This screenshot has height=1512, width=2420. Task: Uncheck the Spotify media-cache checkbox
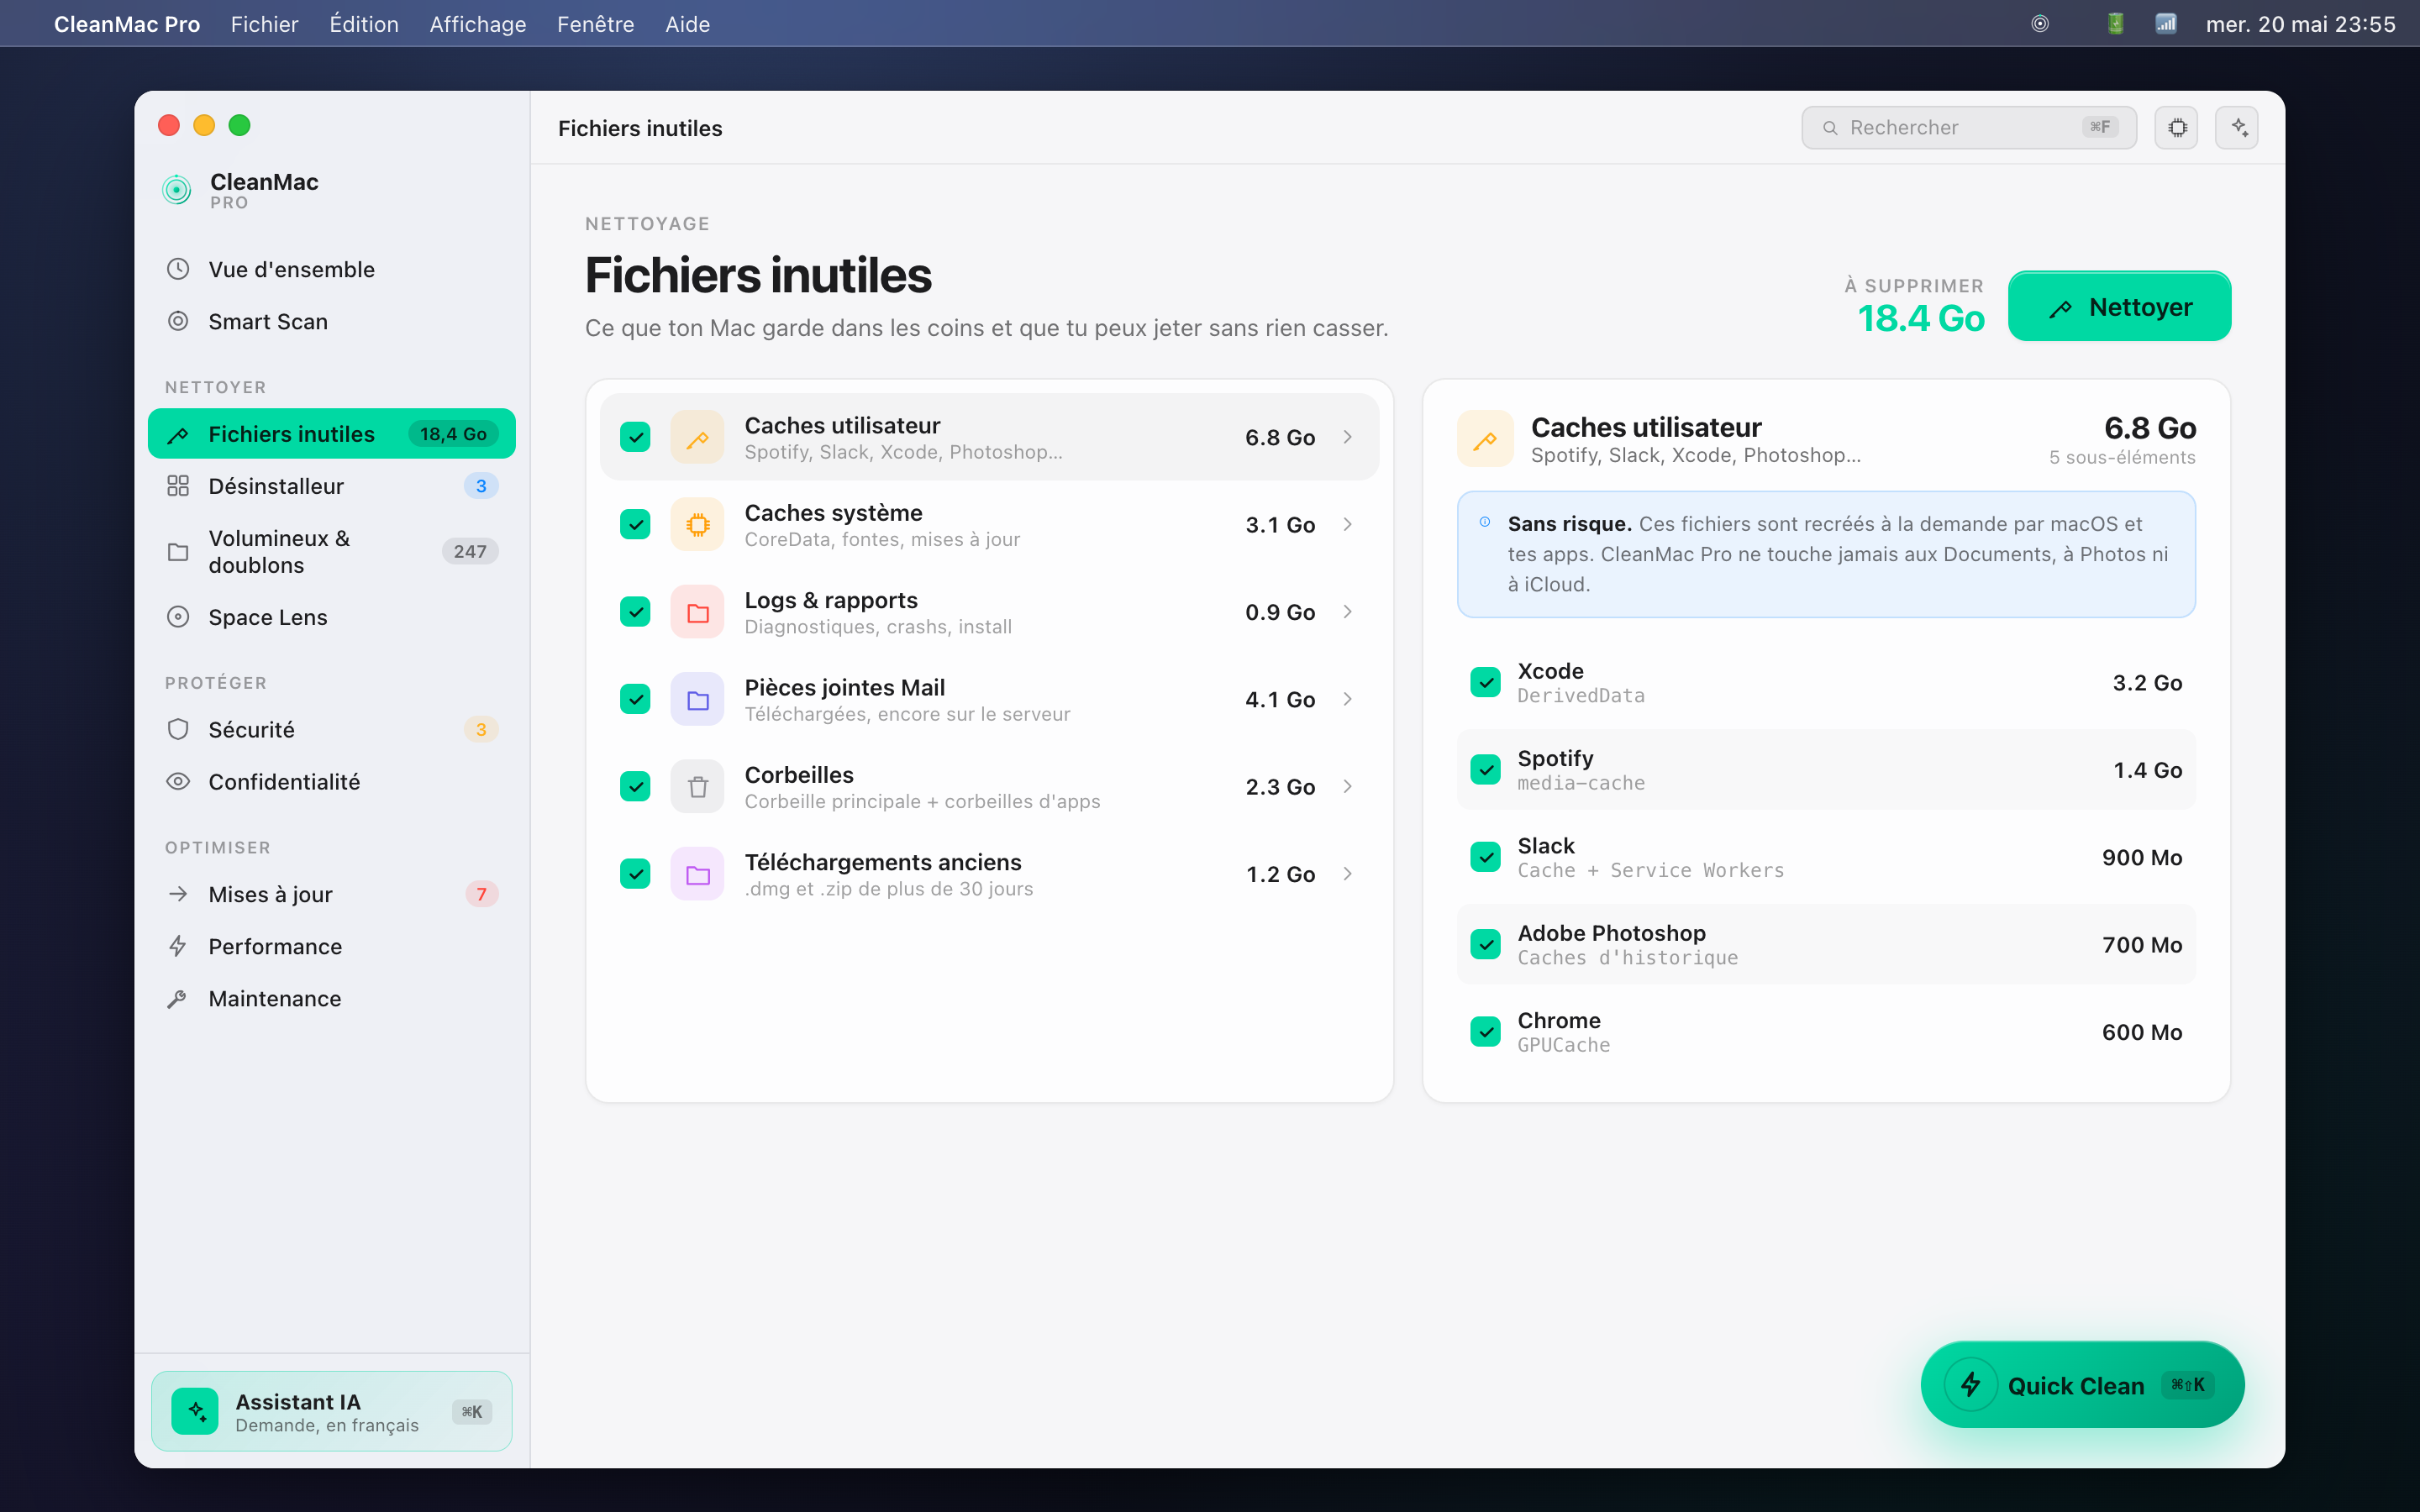(1485, 770)
